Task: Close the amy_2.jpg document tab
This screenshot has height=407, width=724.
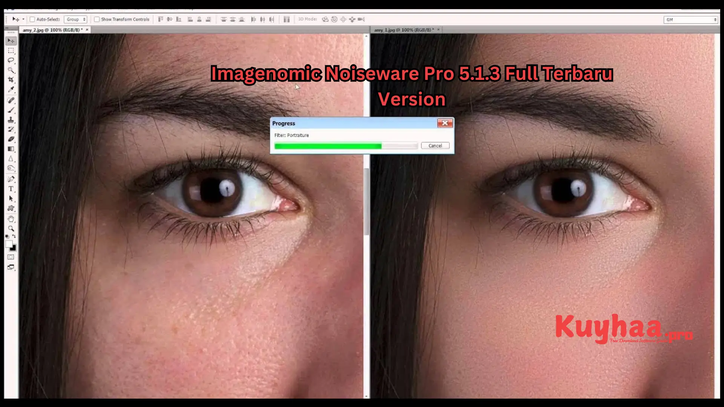Action: click(x=87, y=30)
